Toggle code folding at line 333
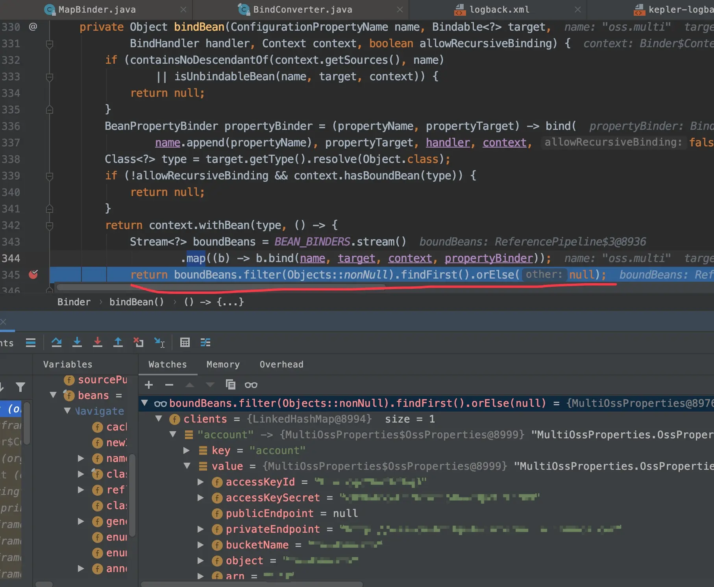Image resolution: width=714 pixels, height=587 pixels. [x=50, y=77]
